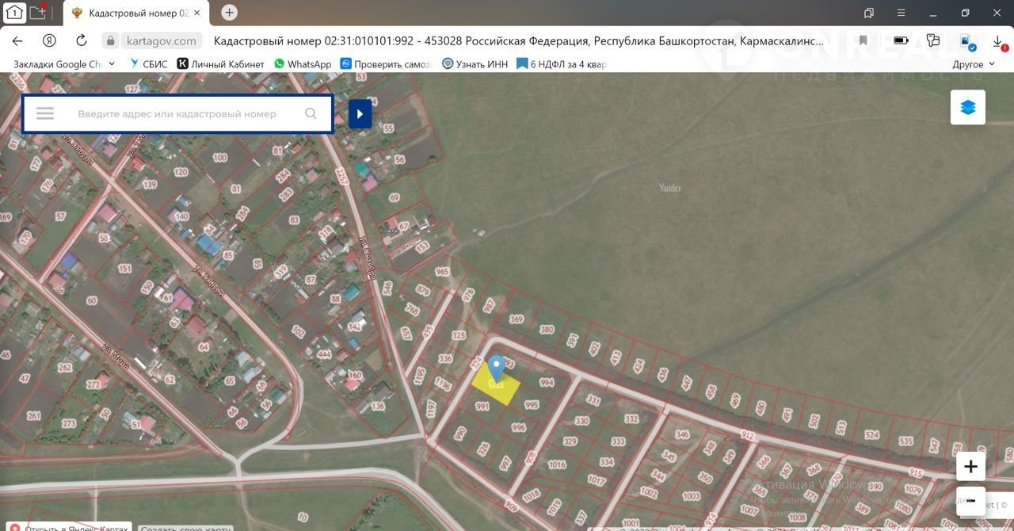1014x531 pixels.
Task: Reload the current page
Action: pyautogui.click(x=81, y=40)
